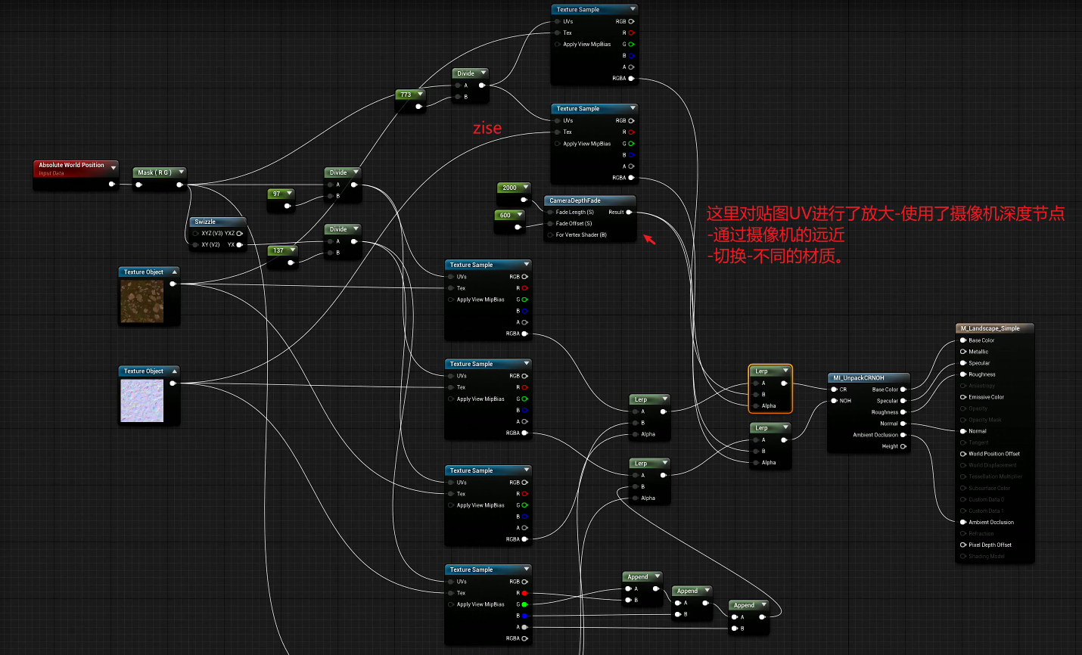Click the Alpha pin on highlighted Lerp
The height and width of the screenshot is (655, 1082).
754,405
